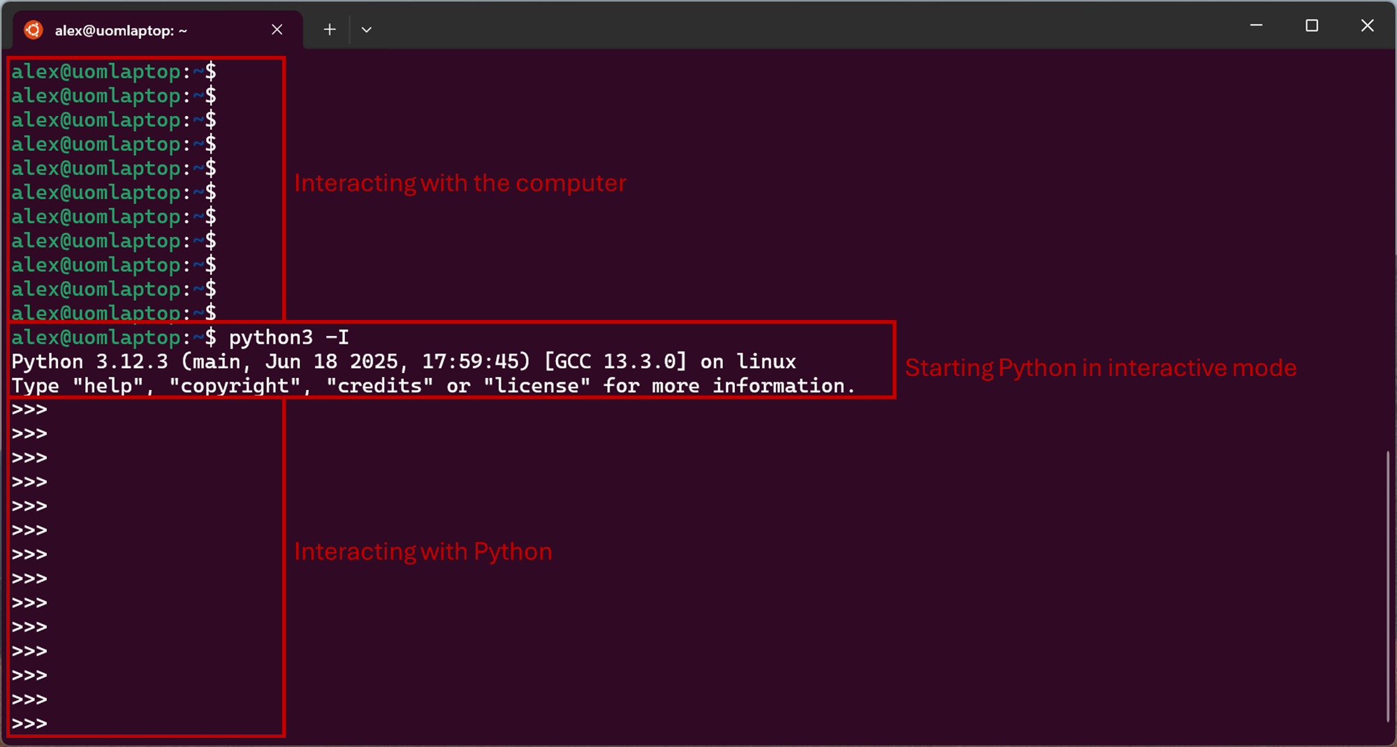Click the Python 3.12.3 version text

point(89,362)
